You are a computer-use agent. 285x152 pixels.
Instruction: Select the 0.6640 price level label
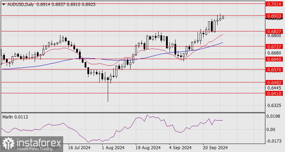pyautogui.click(x=274, y=59)
